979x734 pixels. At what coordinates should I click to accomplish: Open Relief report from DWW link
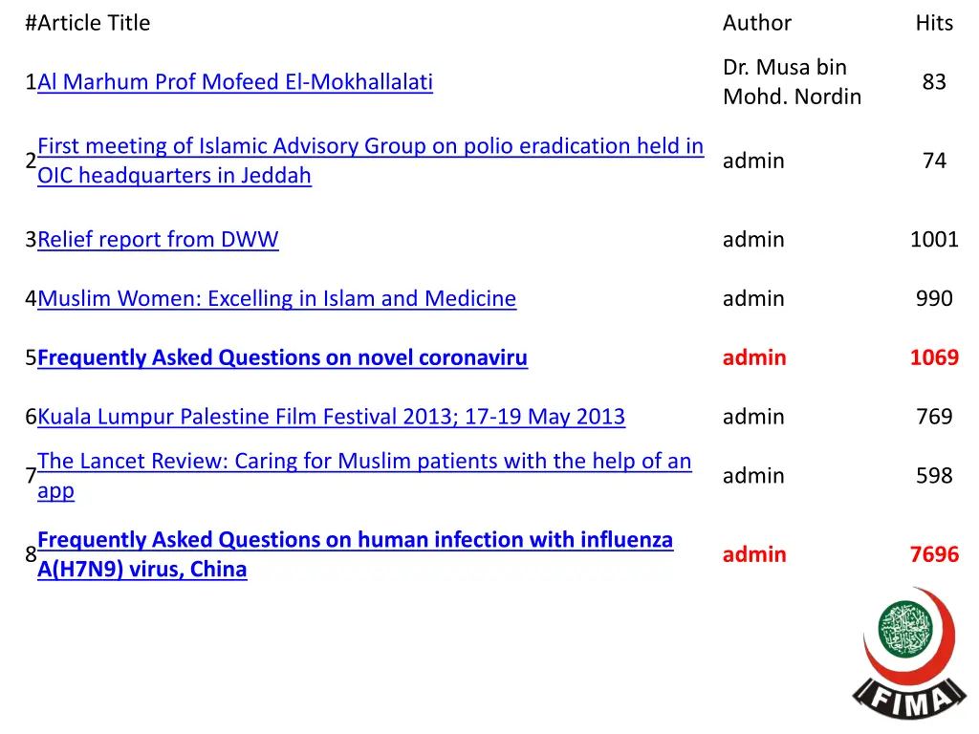(158, 240)
